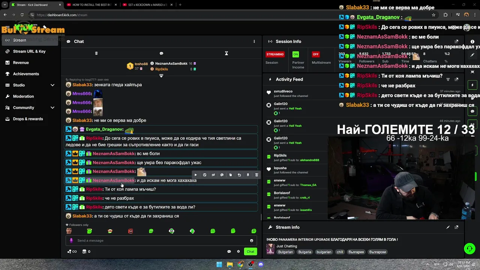This screenshot has width=480, height=270.
Task: Open the Activity Feed filter icon
Action: pyautogui.click(x=448, y=79)
